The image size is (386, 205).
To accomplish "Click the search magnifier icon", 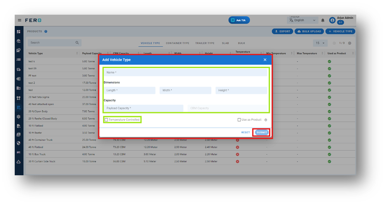I will [x=77, y=43].
